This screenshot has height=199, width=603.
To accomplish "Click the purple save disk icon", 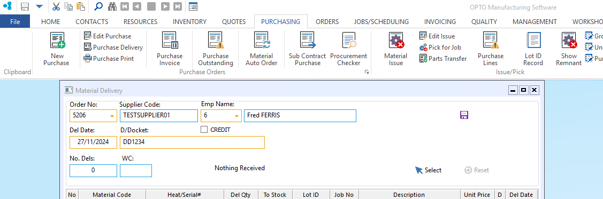I will (464, 115).
